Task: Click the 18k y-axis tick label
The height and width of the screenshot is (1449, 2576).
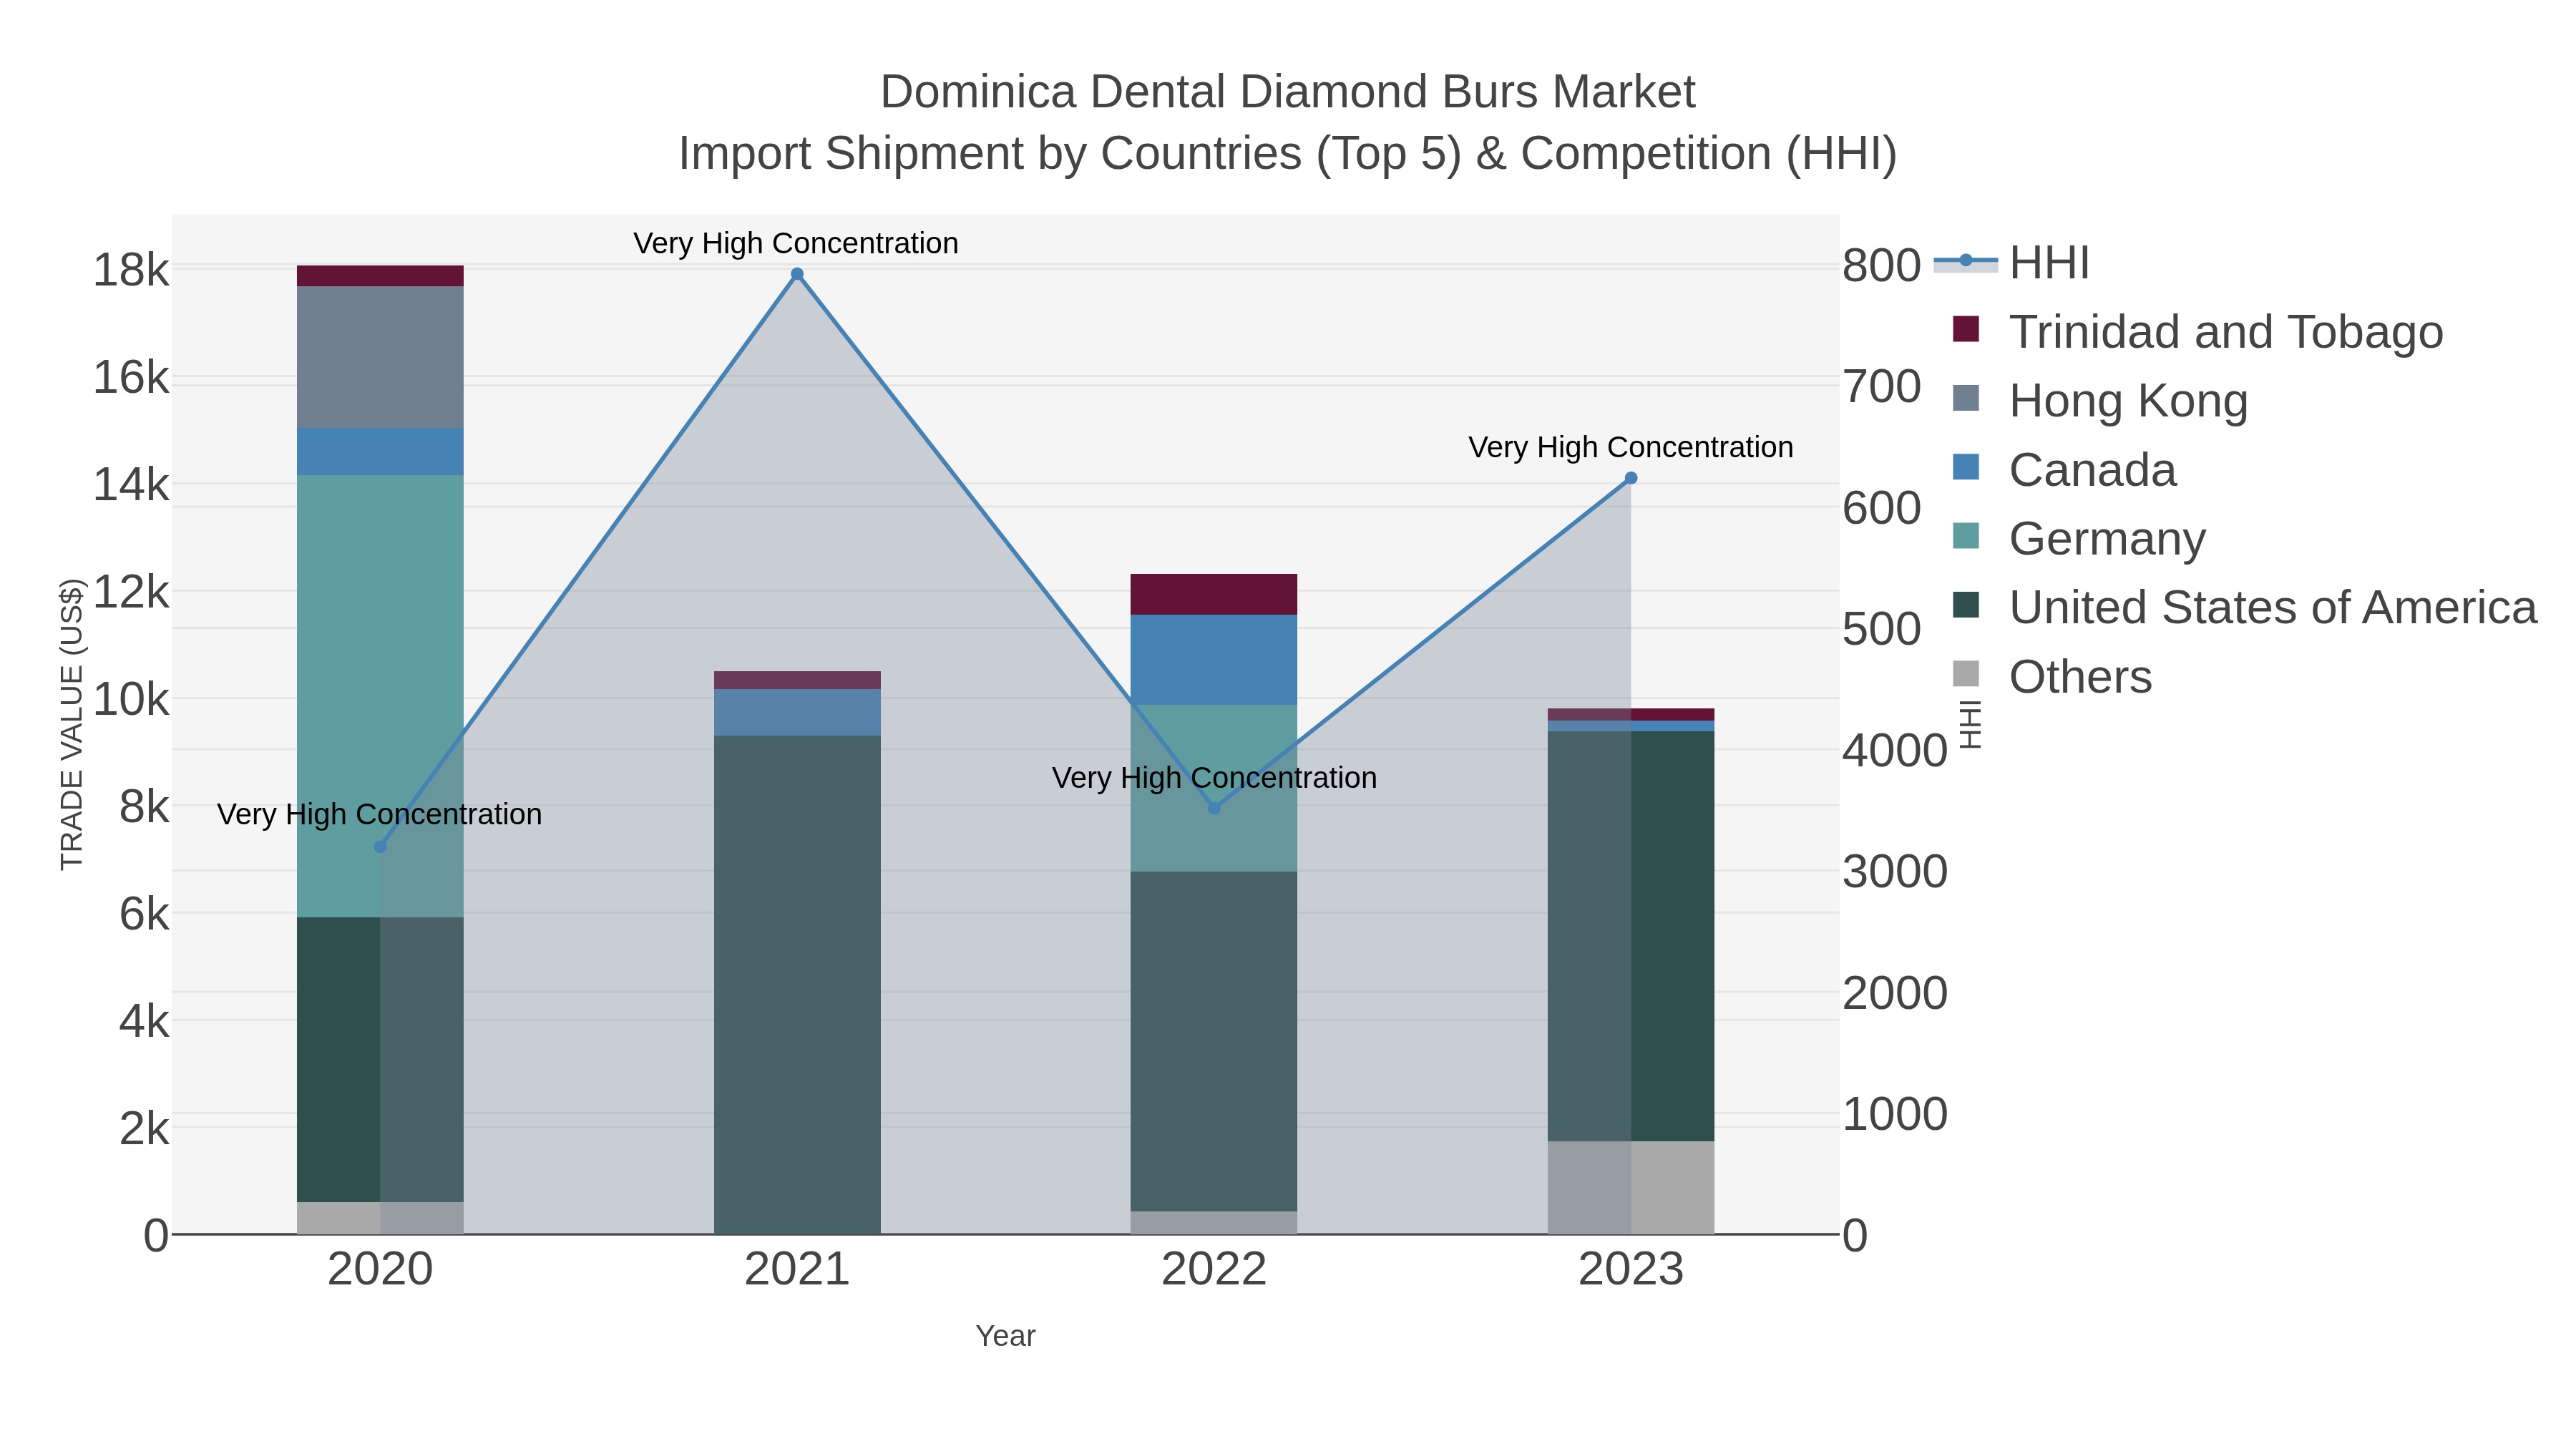Action: (131, 271)
